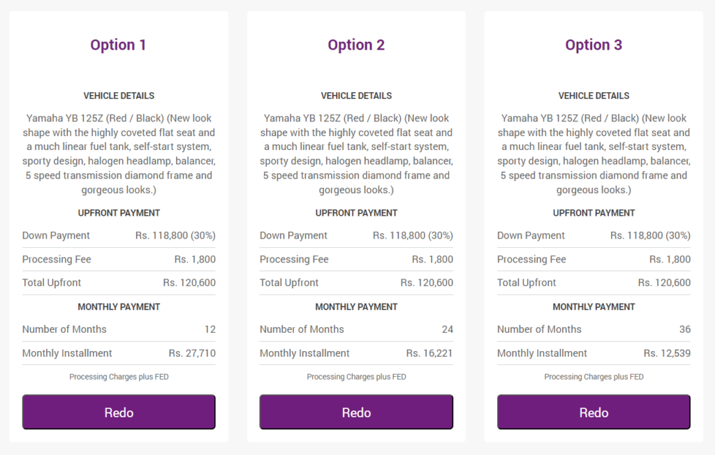Click Total Upfront label in Option 3
715x455 pixels.
tap(526, 283)
